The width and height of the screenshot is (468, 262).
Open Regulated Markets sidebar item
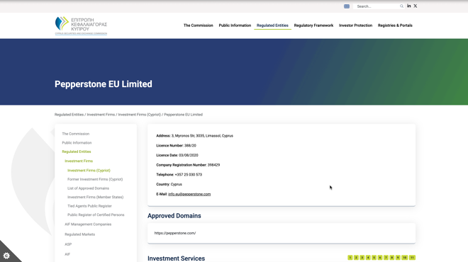click(79, 234)
